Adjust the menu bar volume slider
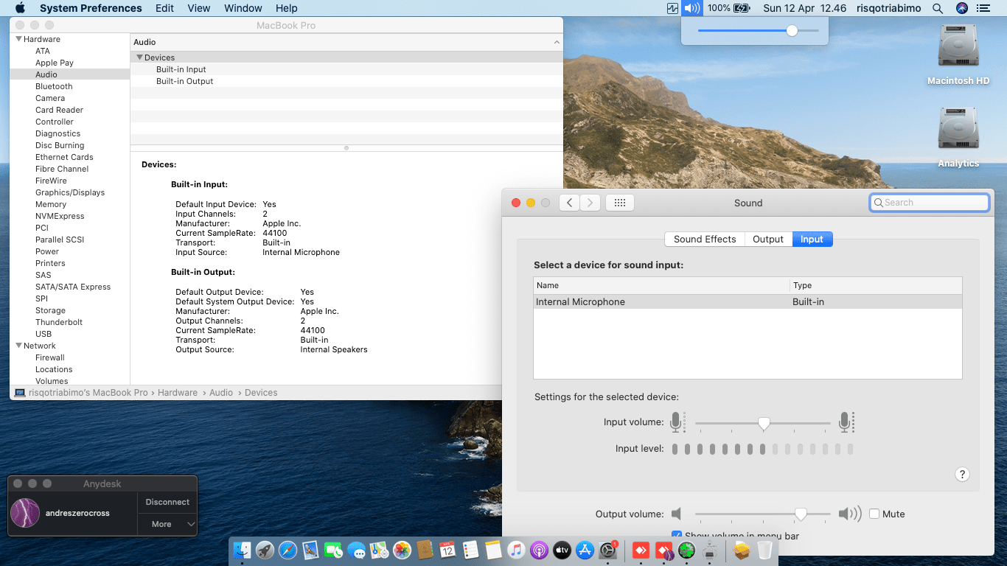The width and height of the screenshot is (1007, 566). (x=792, y=31)
